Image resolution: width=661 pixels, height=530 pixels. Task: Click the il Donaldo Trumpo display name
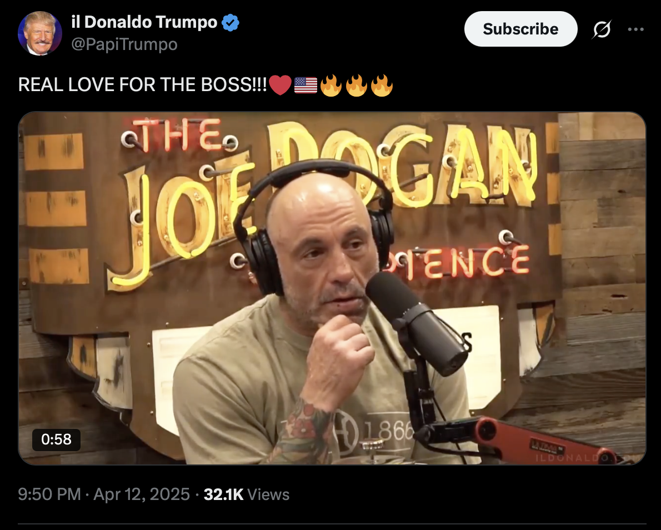(144, 22)
